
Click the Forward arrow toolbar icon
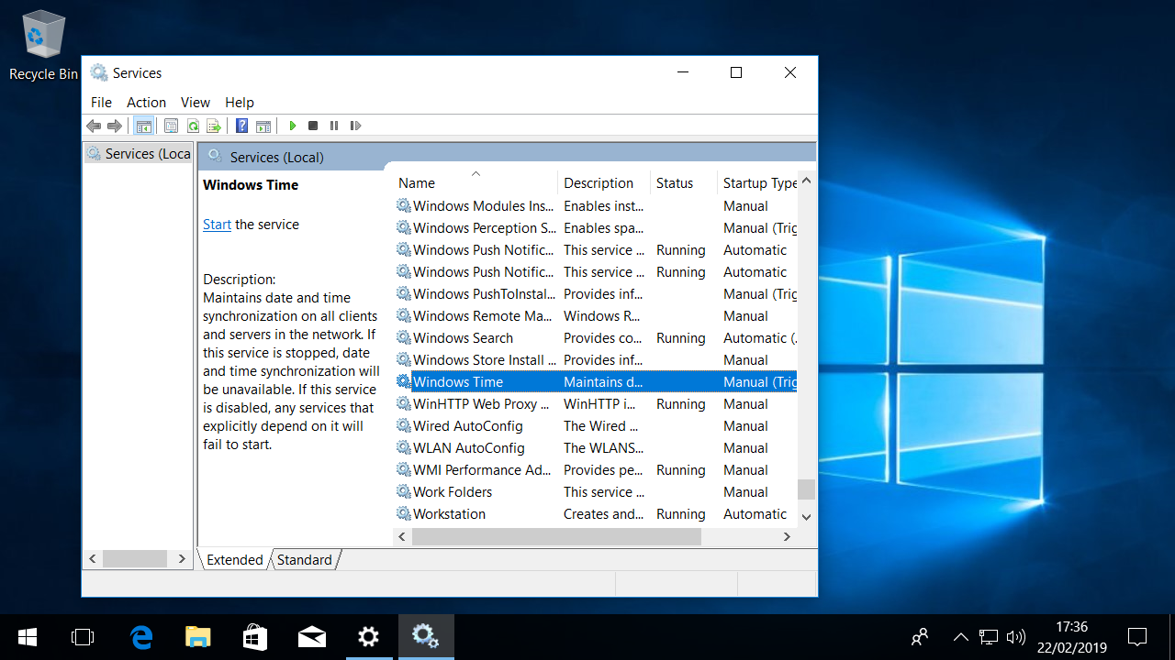coord(115,126)
